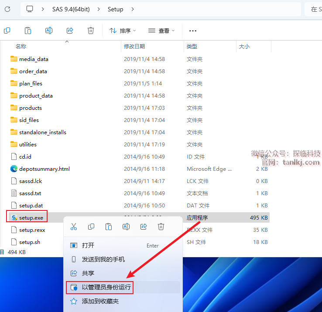Click the 应用程序 type cell
The height and width of the screenshot is (312, 322).
(x=197, y=217)
